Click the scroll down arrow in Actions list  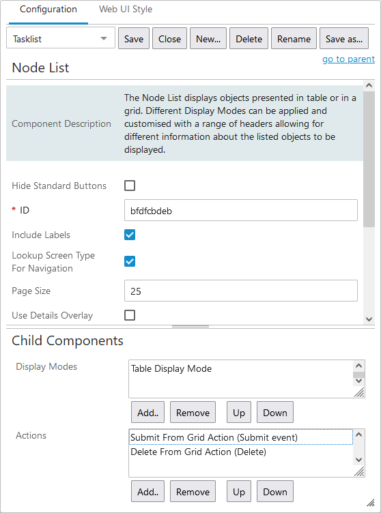[x=358, y=459]
